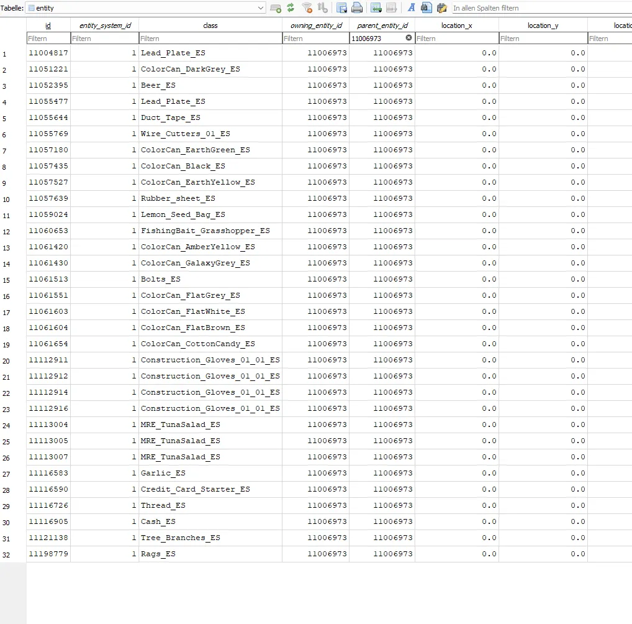Click the Print table icon
This screenshot has width=632, height=624.
tap(357, 8)
